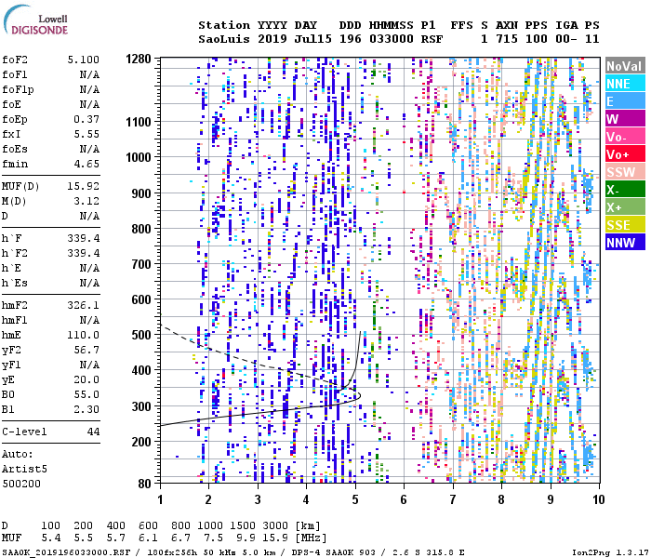Viewport: 651px width, 558px height.
Task: Select the E light-blue legend swatch
Action: 625,101
